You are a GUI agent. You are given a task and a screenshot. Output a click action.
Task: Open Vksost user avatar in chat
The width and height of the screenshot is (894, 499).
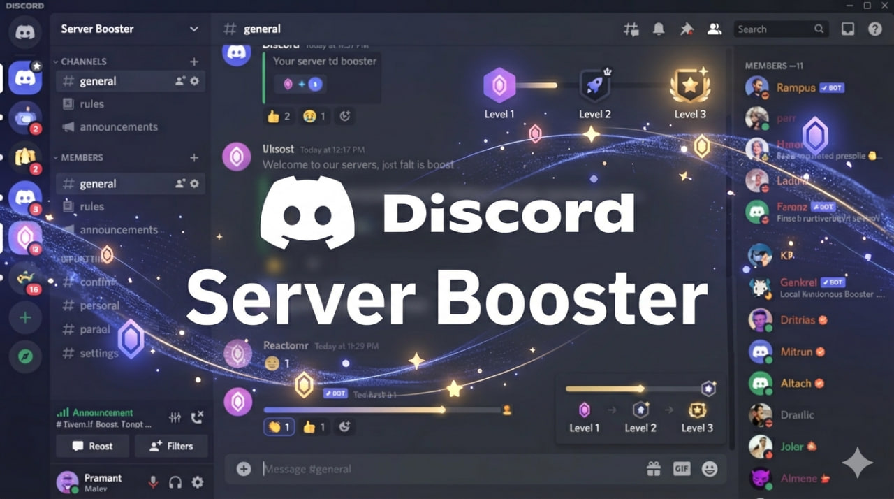pyautogui.click(x=237, y=157)
